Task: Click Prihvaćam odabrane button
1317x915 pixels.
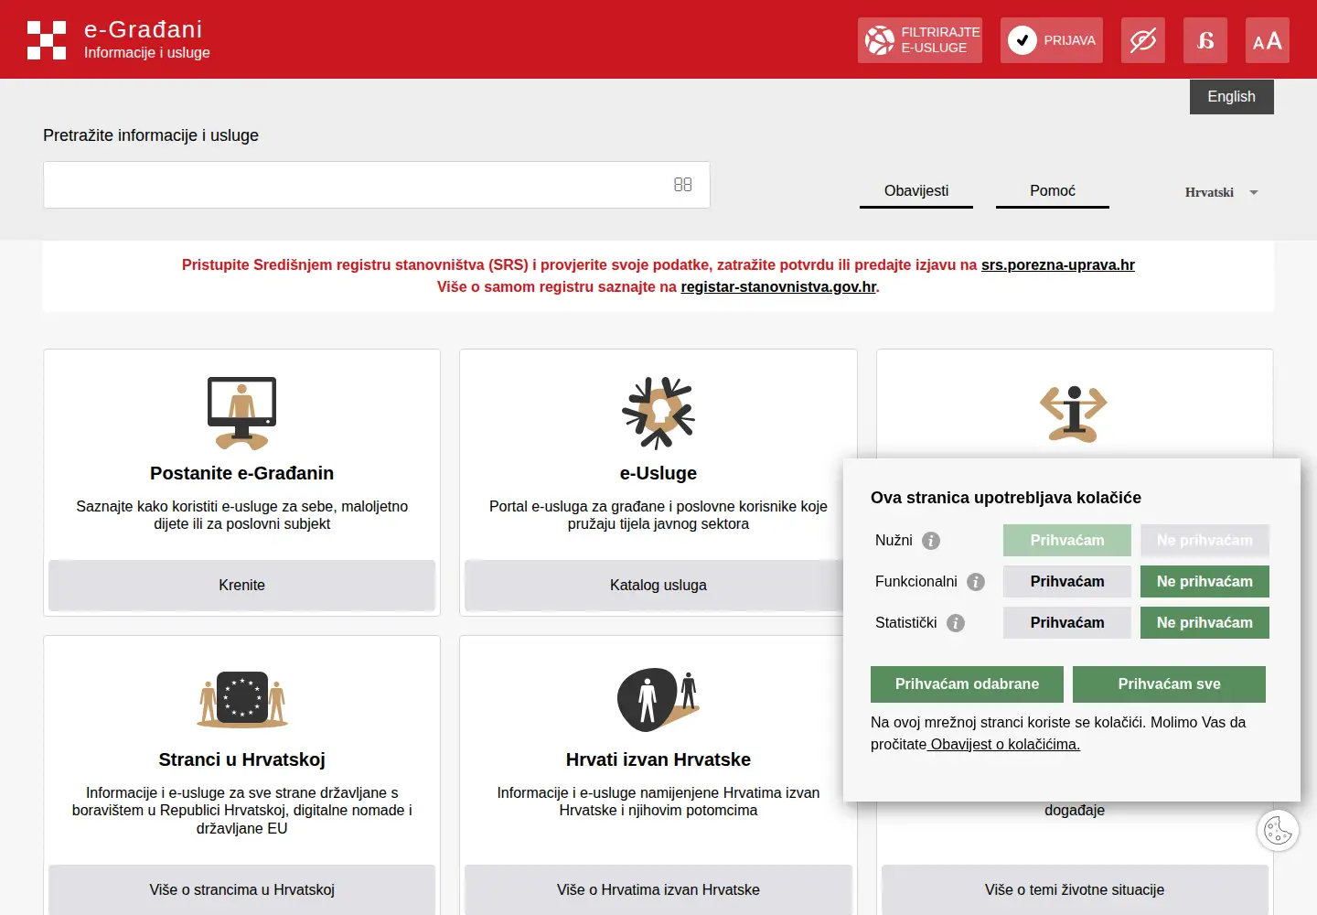Action: coord(967,684)
